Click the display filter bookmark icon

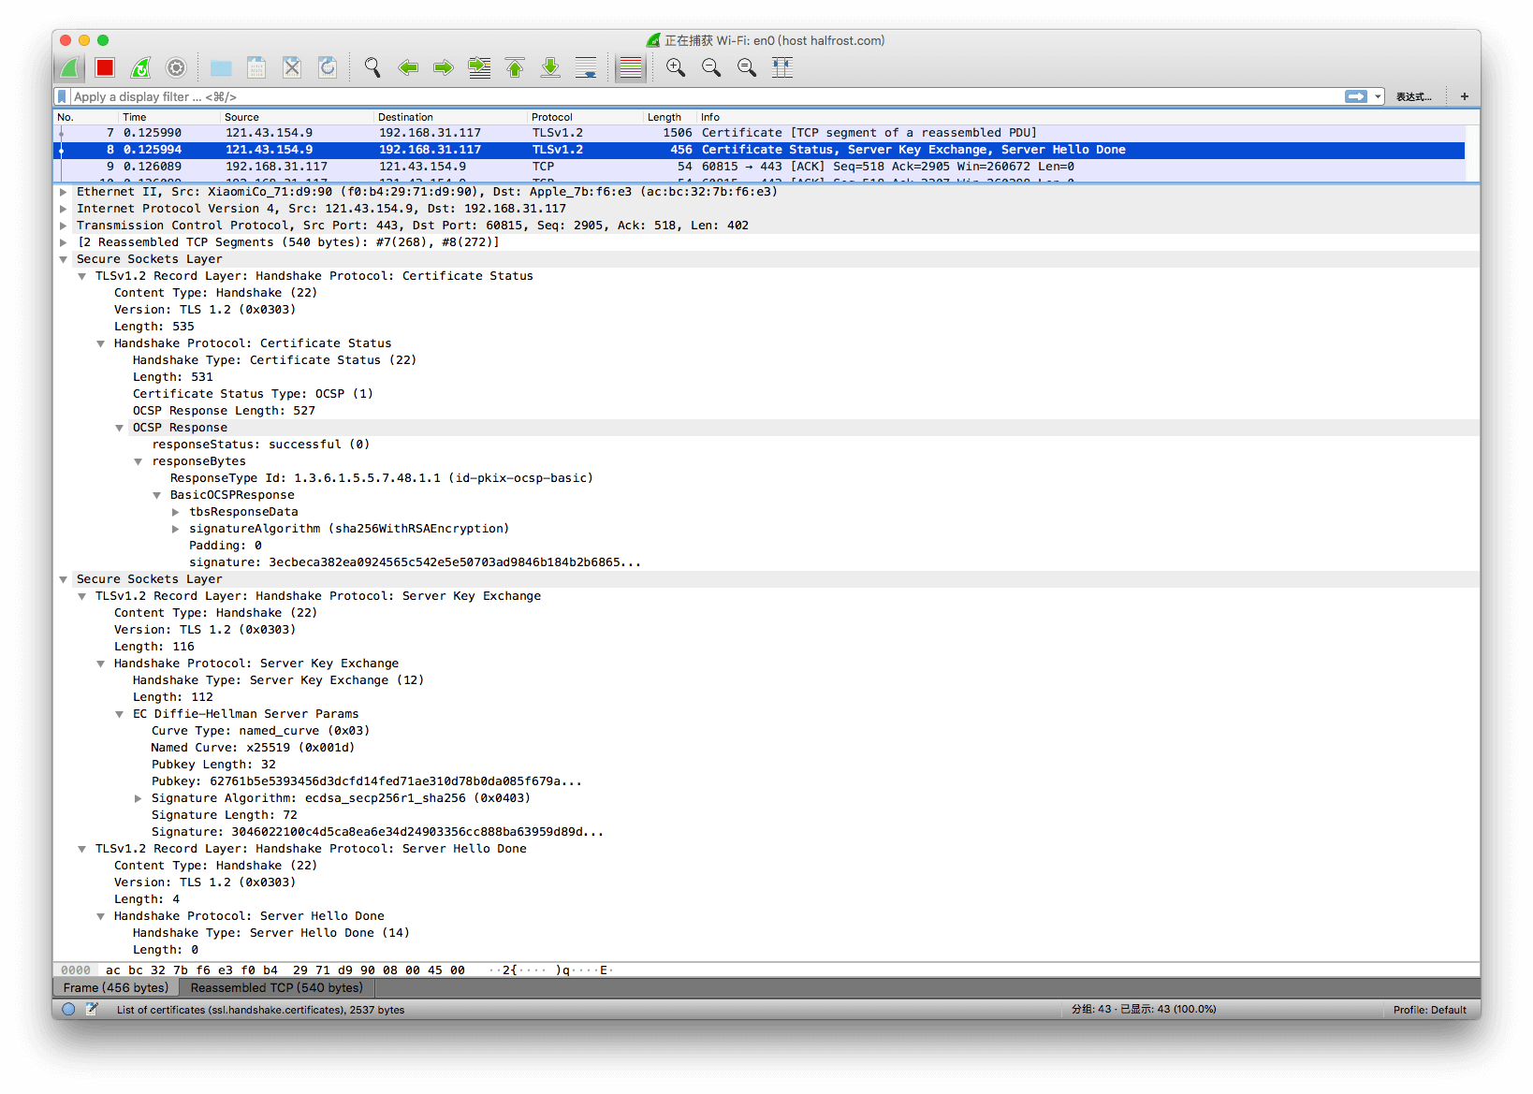coord(62,96)
